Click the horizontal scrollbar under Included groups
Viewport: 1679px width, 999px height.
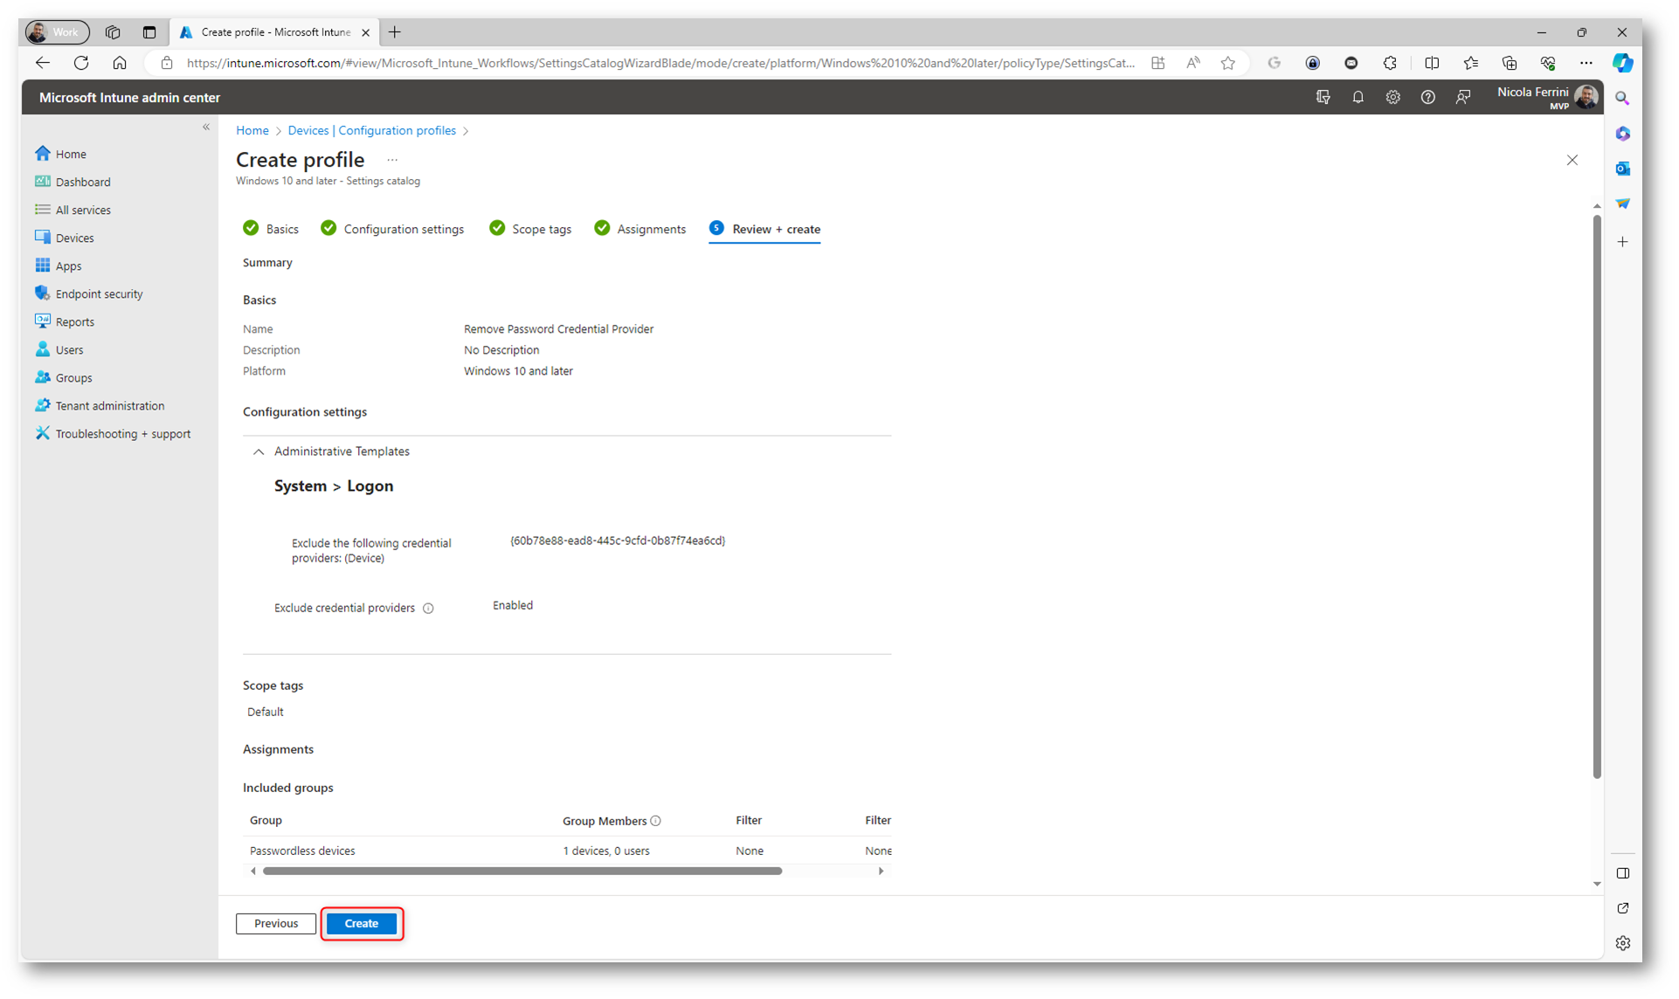point(522,872)
